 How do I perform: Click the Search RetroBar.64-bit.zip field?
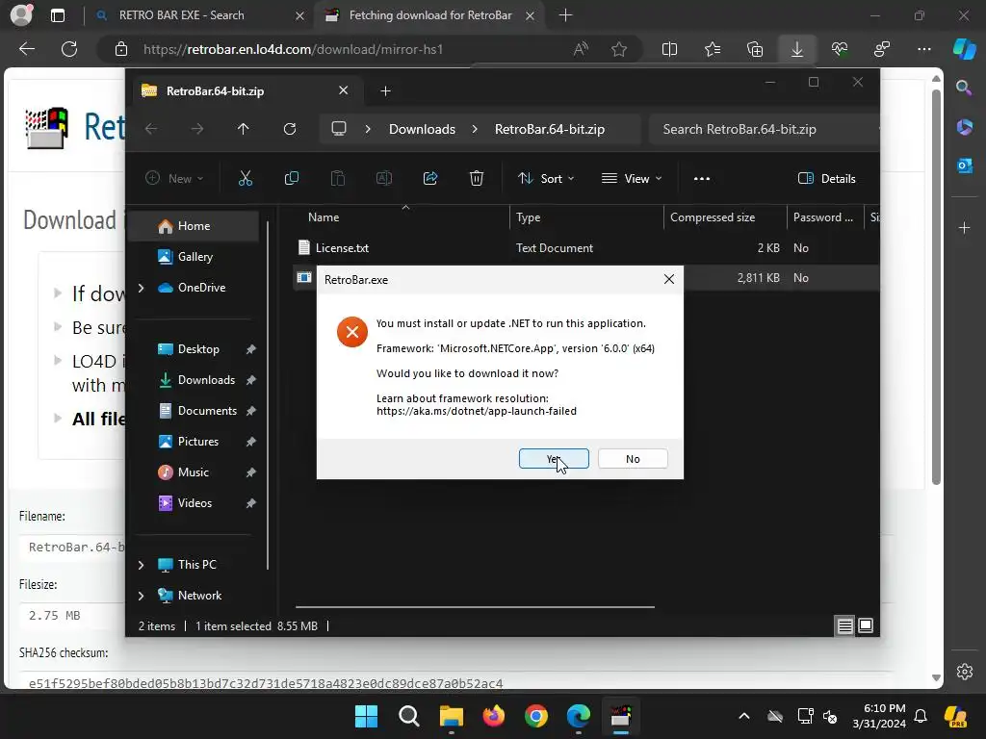click(x=764, y=129)
